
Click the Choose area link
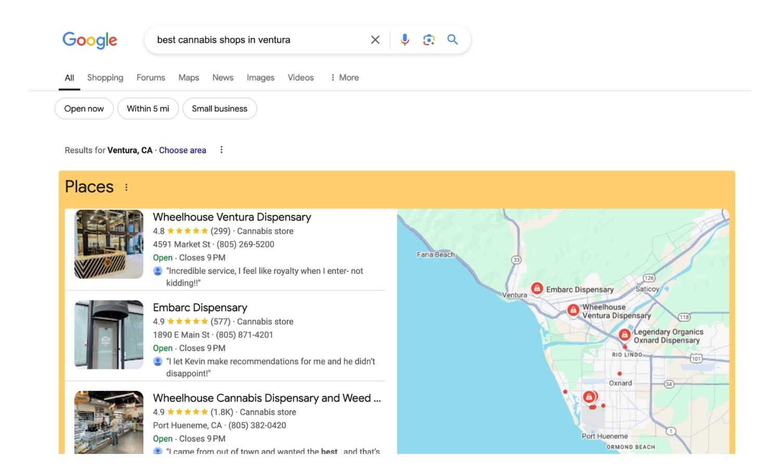(183, 150)
